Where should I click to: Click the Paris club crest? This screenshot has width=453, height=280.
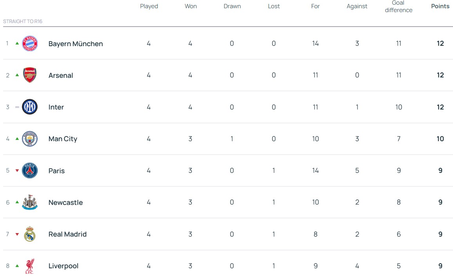(30, 171)
